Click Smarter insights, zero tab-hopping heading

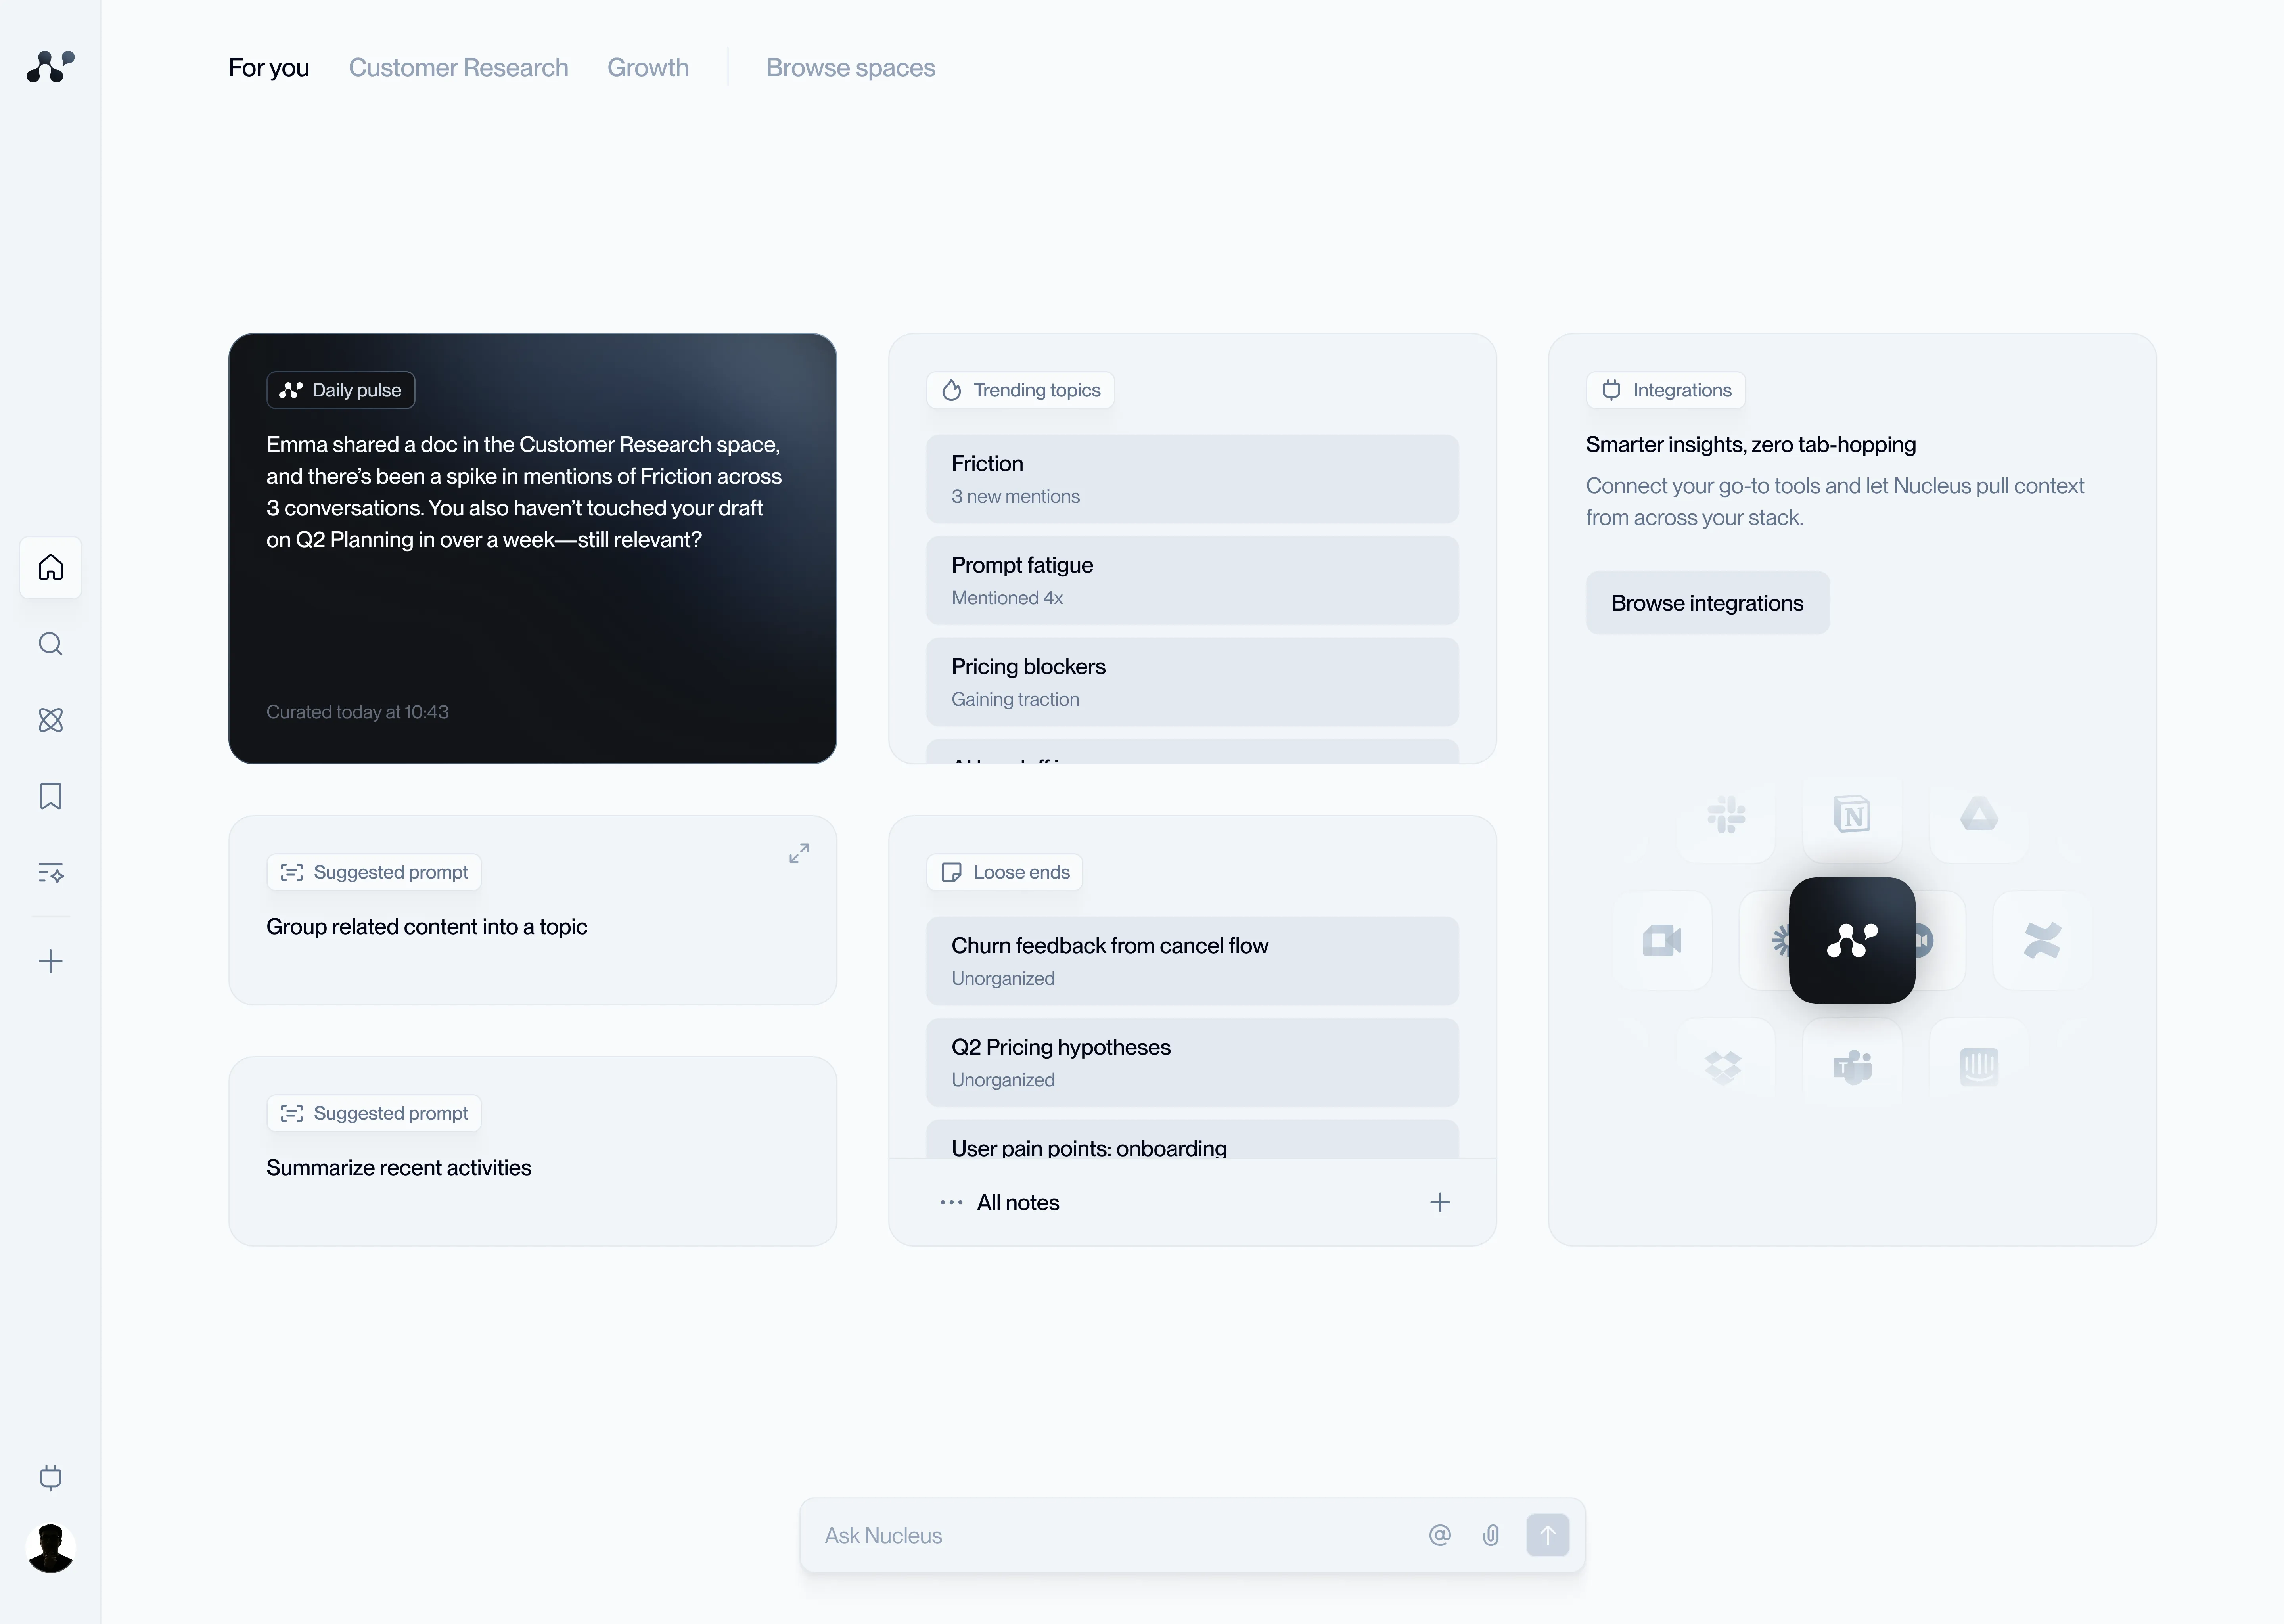click(1751, 445)
